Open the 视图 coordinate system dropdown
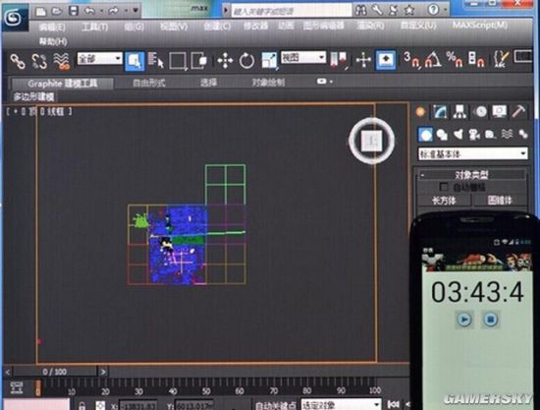Viewport: 540px width, 410px height. 303,57
